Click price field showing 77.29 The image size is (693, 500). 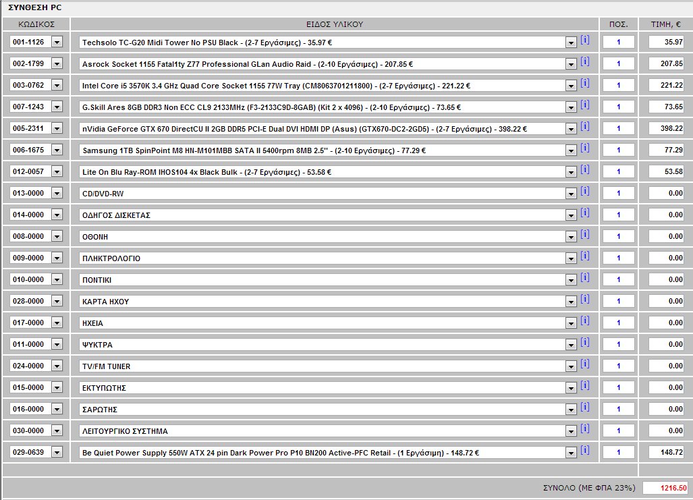coord(667,150)
